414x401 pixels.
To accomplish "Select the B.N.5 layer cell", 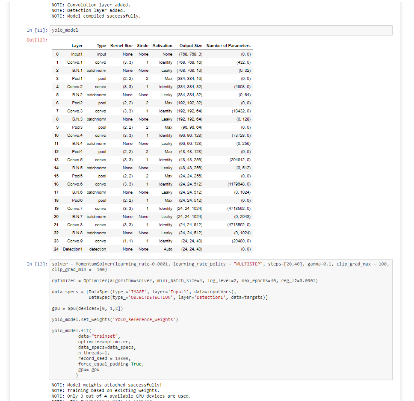I will (x=77, y=168).
